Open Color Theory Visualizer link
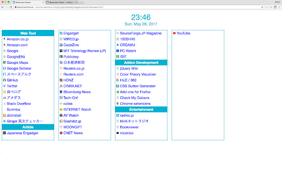The width and height of the screenshot is (282, 176). point(138,74)
